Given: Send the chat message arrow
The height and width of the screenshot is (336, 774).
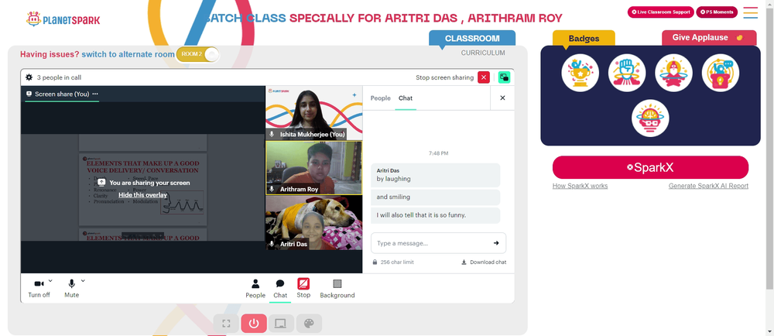Looking at the screenshot, I should (496, 243).
